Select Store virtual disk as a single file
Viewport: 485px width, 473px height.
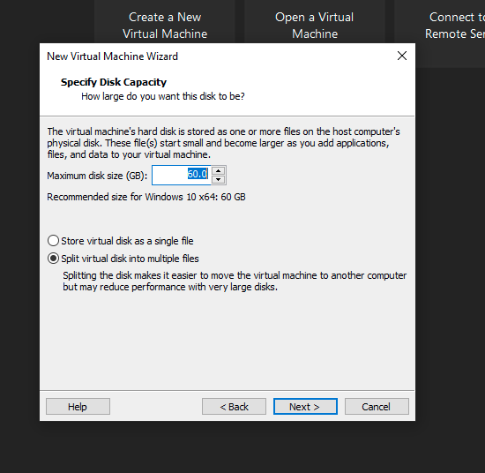pos(53,241)
